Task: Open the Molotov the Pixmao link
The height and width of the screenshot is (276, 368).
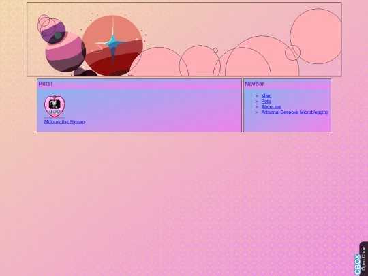Action: pyautogui.click(x=64, y=121)
